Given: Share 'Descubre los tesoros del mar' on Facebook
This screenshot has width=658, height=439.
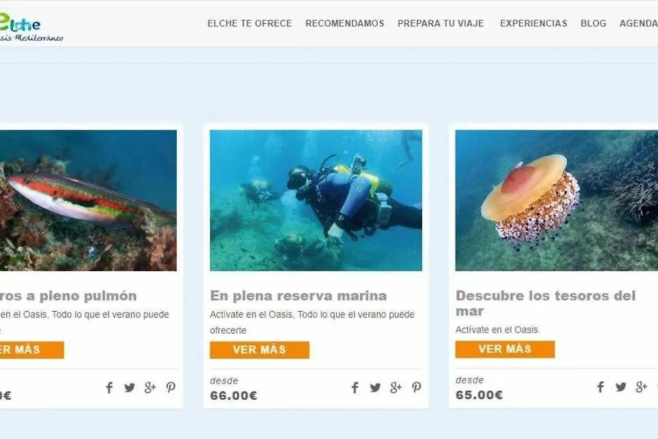Looking at the screenshot, I should (x=601, y=386).
